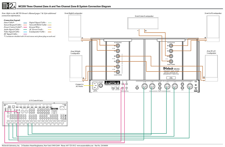Click the AC Power Cords yellow swatch
The width and height of the screenshot is (225, 147).
pos(49,29)
